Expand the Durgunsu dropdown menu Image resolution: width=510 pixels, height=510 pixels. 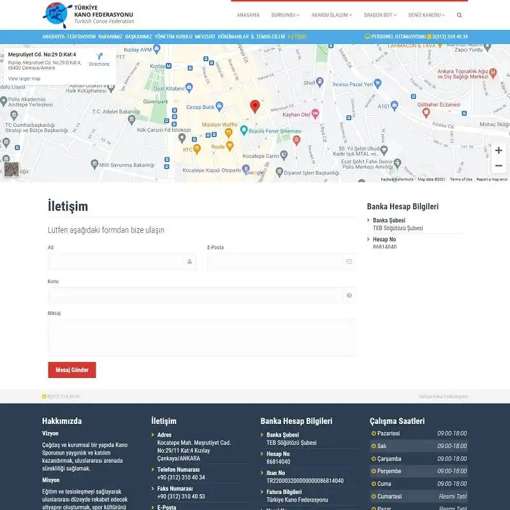(285, 15)
